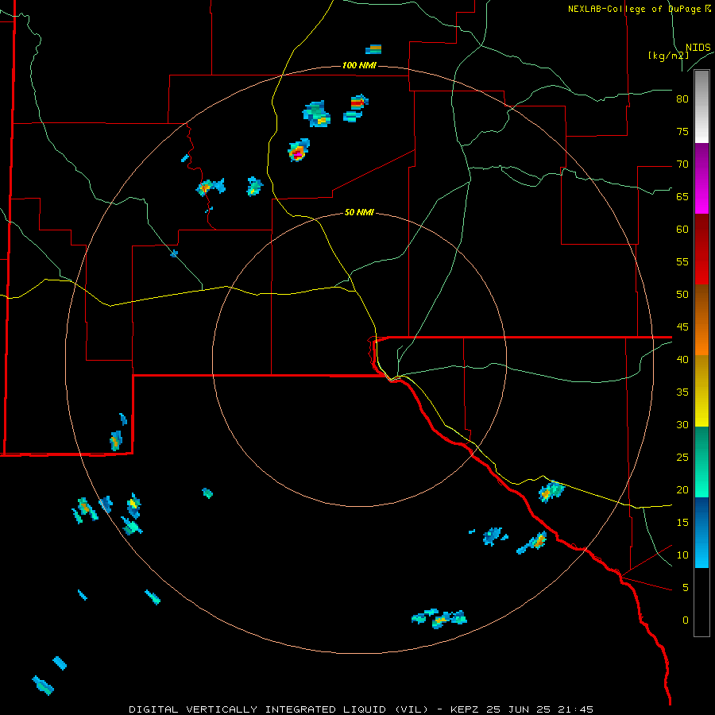This screenshot has height=715, width=715.
Task: Select the 45 value on the color scale
Action: (x=682, y=327)
